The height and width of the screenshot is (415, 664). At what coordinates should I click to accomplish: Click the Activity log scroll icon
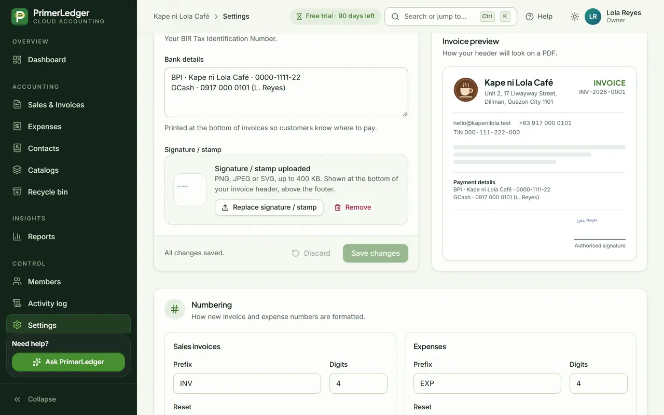(x=17, y=303)
